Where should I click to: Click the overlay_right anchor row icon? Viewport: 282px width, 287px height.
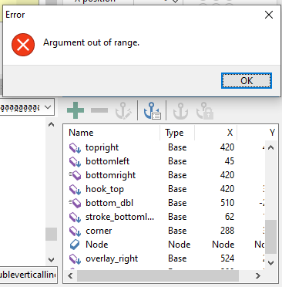(x=75, y=258)
